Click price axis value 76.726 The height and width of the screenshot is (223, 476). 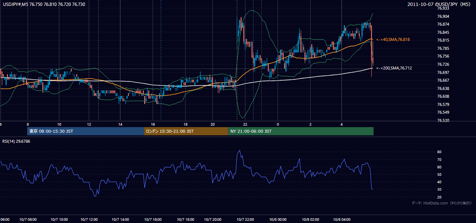click(443, 64)
